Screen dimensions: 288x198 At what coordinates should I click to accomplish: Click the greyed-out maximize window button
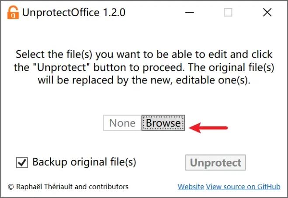tap(228, 13)
